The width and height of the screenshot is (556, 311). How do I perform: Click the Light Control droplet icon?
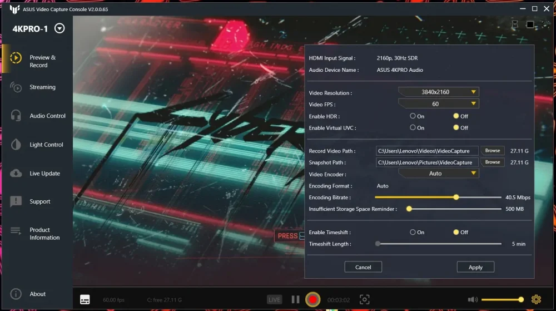16,144
